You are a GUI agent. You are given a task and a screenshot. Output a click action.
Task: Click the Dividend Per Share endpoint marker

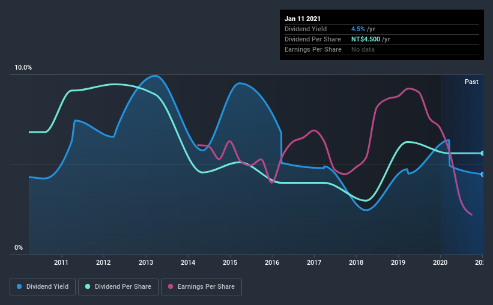483,153
